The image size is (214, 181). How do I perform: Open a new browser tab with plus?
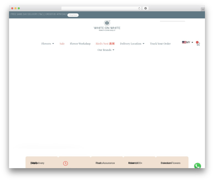(203, 9)
